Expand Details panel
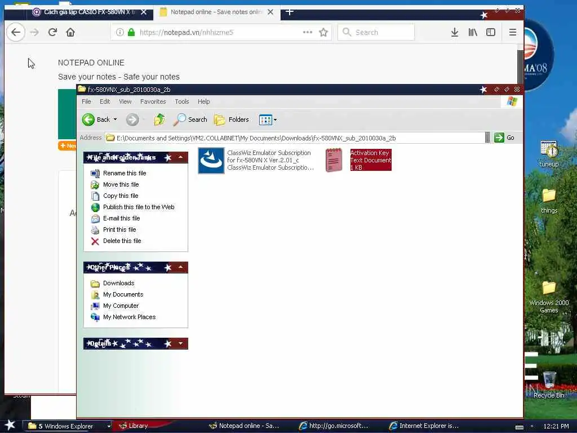The image size is (577, 433). point(181,343)
